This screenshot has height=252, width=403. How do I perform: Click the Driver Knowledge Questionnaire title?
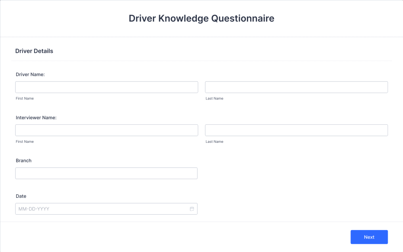point(201,18)
